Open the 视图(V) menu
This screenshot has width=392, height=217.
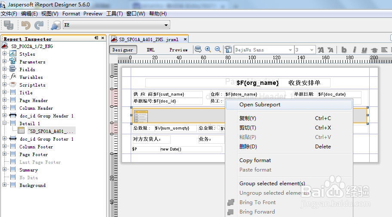(x=50, y=14)
